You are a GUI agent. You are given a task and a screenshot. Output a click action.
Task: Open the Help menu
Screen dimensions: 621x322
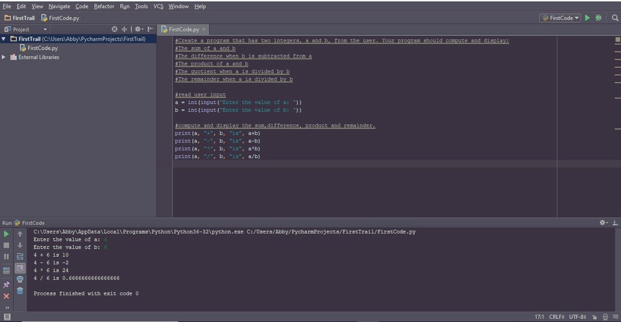tap(200, 6)
